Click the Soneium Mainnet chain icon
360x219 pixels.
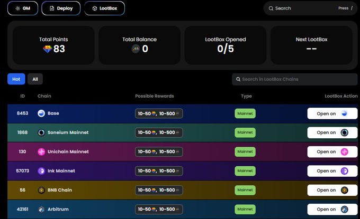[x=41, y=132]
